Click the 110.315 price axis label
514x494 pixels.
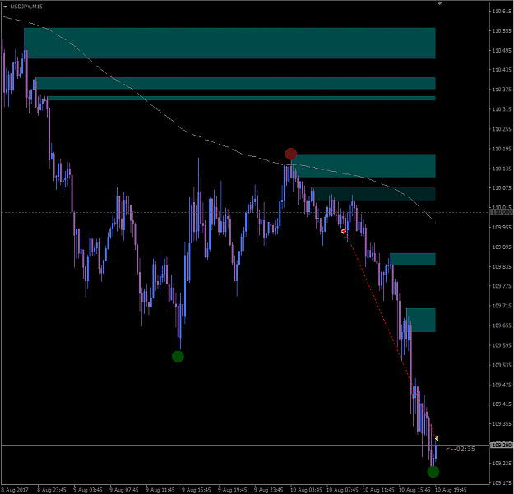[502, 109]
